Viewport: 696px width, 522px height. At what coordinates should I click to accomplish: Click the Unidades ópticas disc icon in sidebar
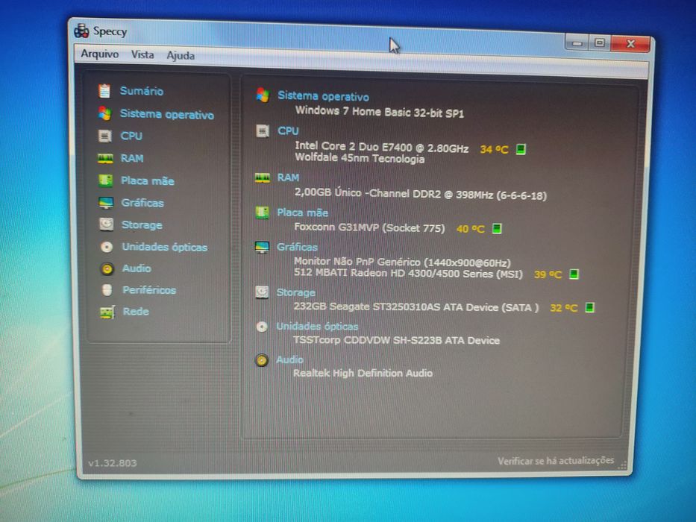(107, 247)
